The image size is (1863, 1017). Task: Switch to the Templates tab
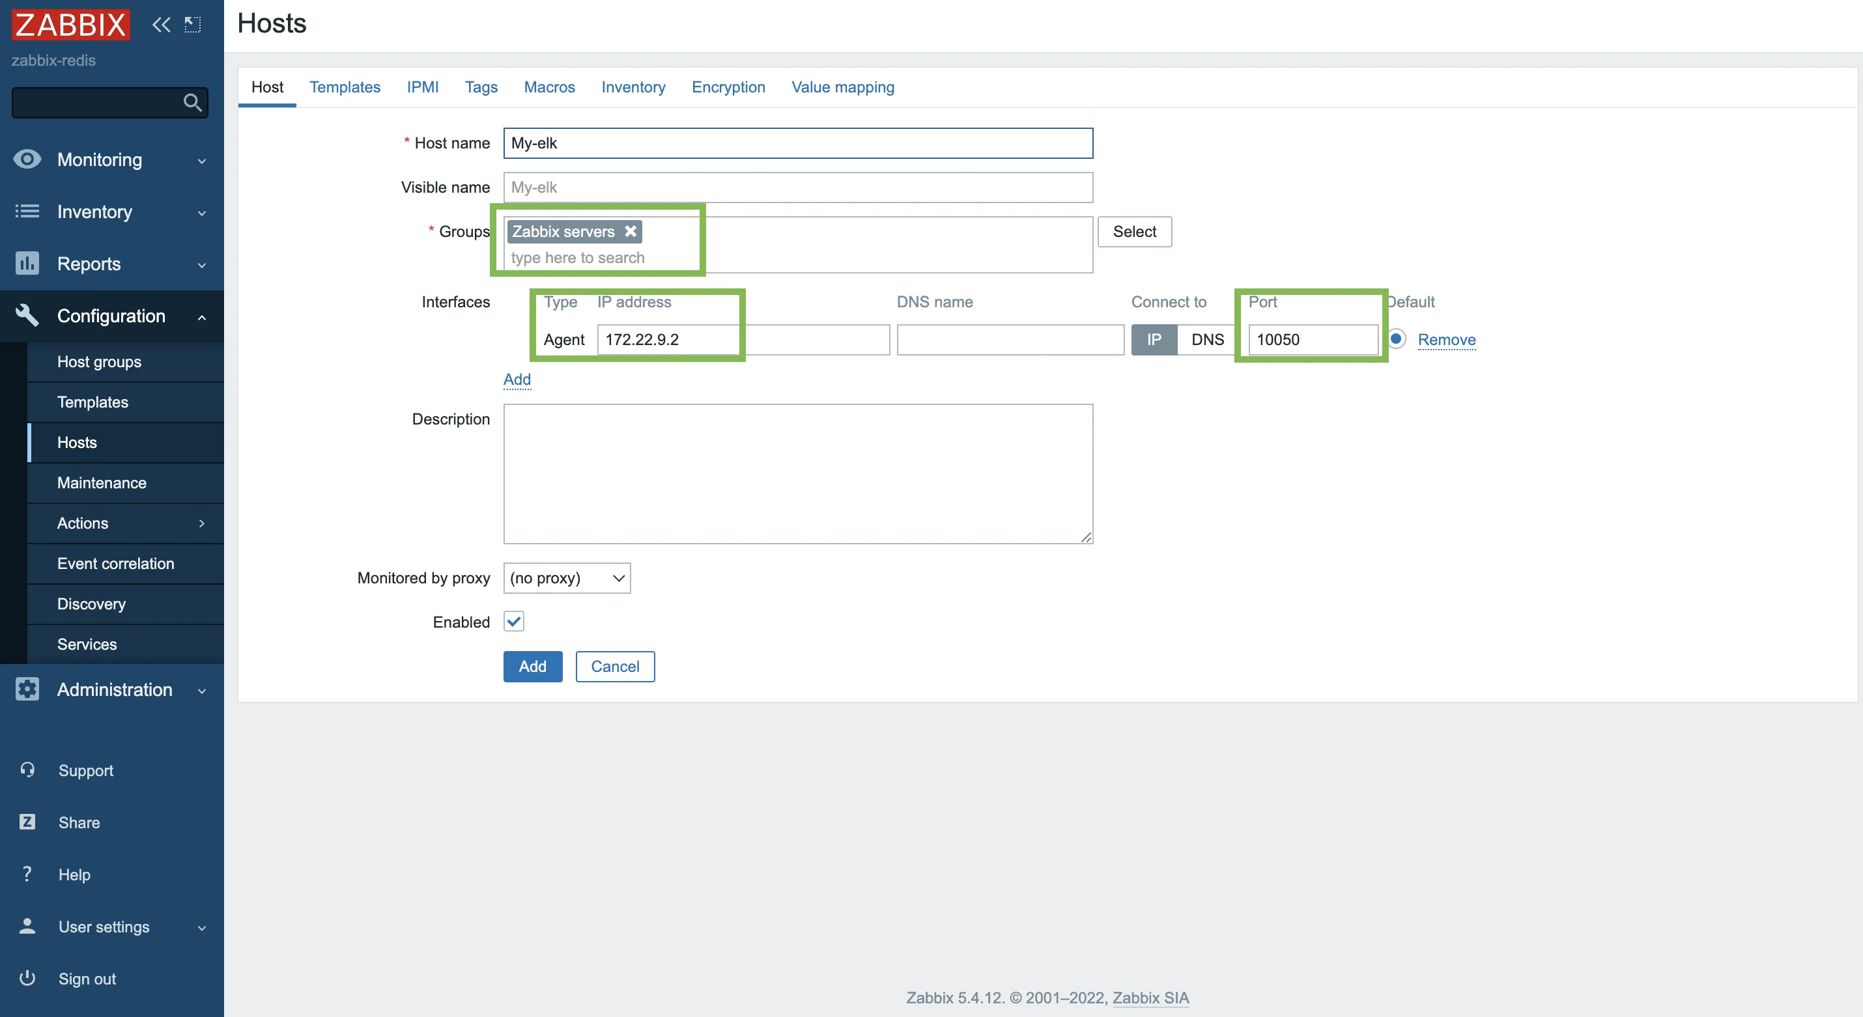point(344,87)
